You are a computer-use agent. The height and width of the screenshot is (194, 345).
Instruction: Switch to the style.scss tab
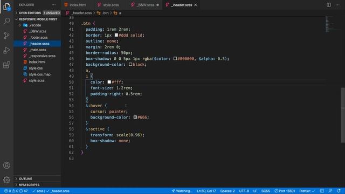coord(109,5)
